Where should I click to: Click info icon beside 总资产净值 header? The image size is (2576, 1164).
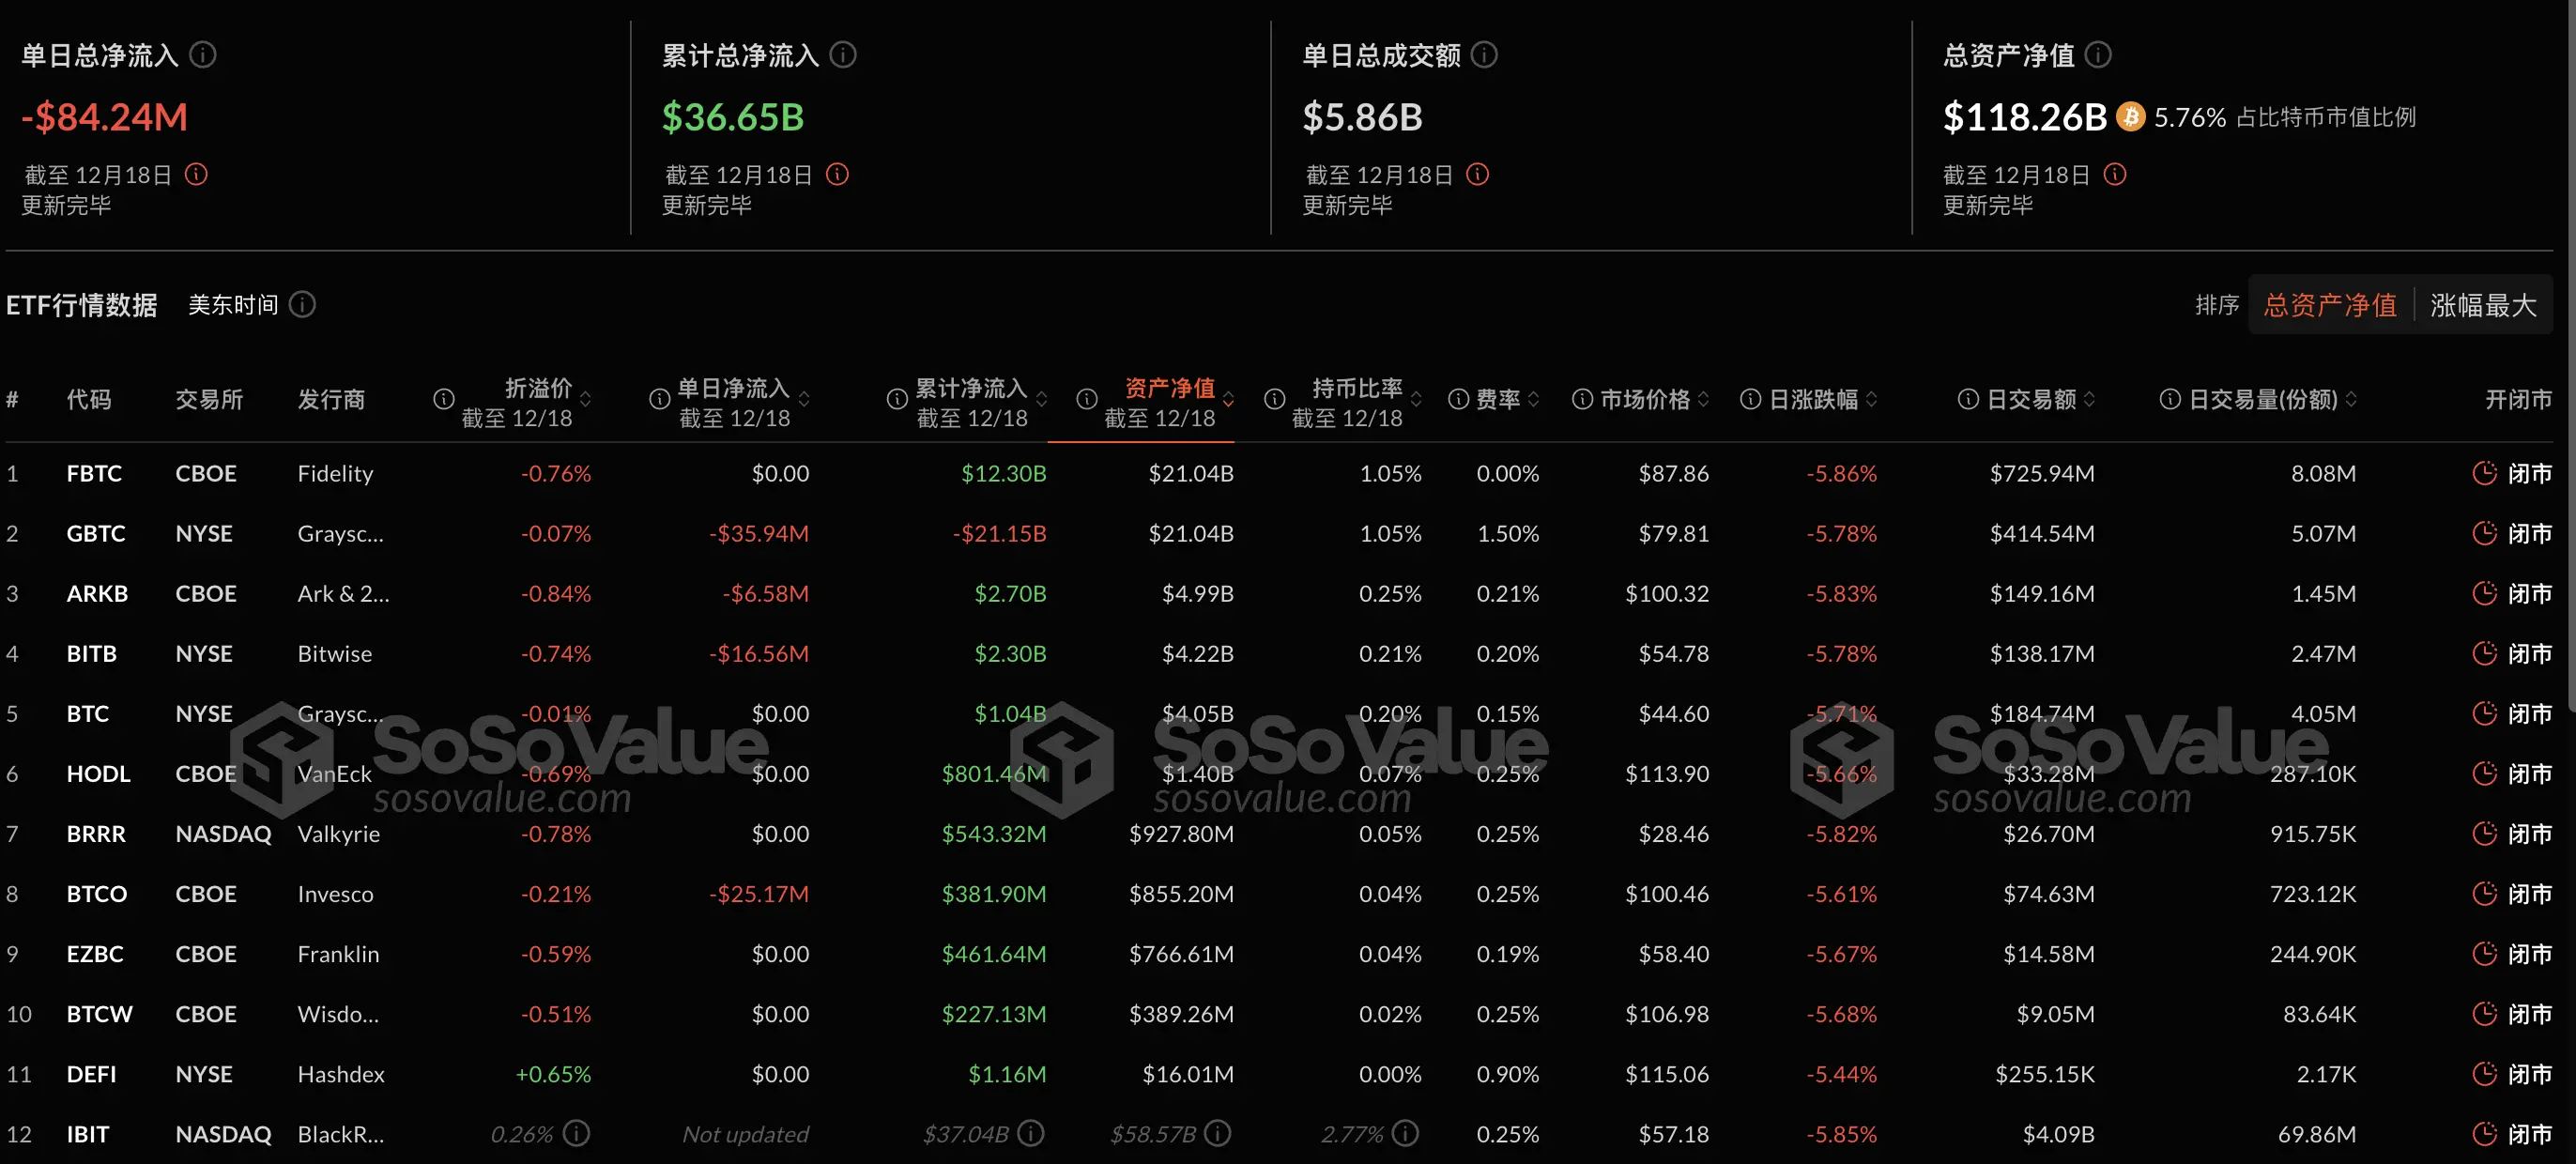(2098, 55)
